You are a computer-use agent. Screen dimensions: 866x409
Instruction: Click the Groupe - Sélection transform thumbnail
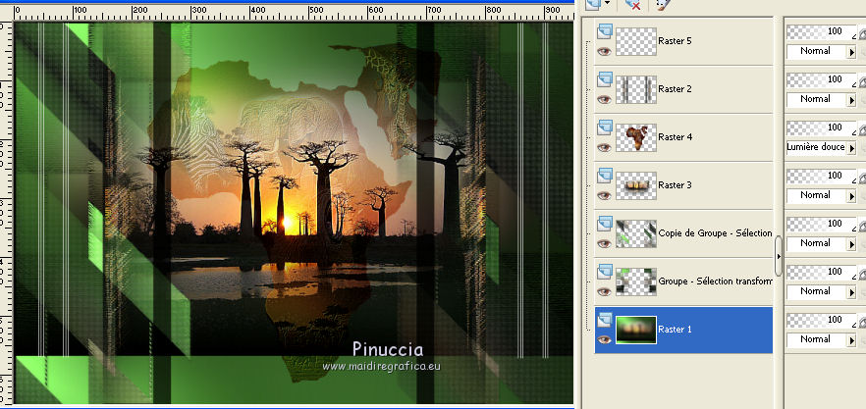(635, 281)
